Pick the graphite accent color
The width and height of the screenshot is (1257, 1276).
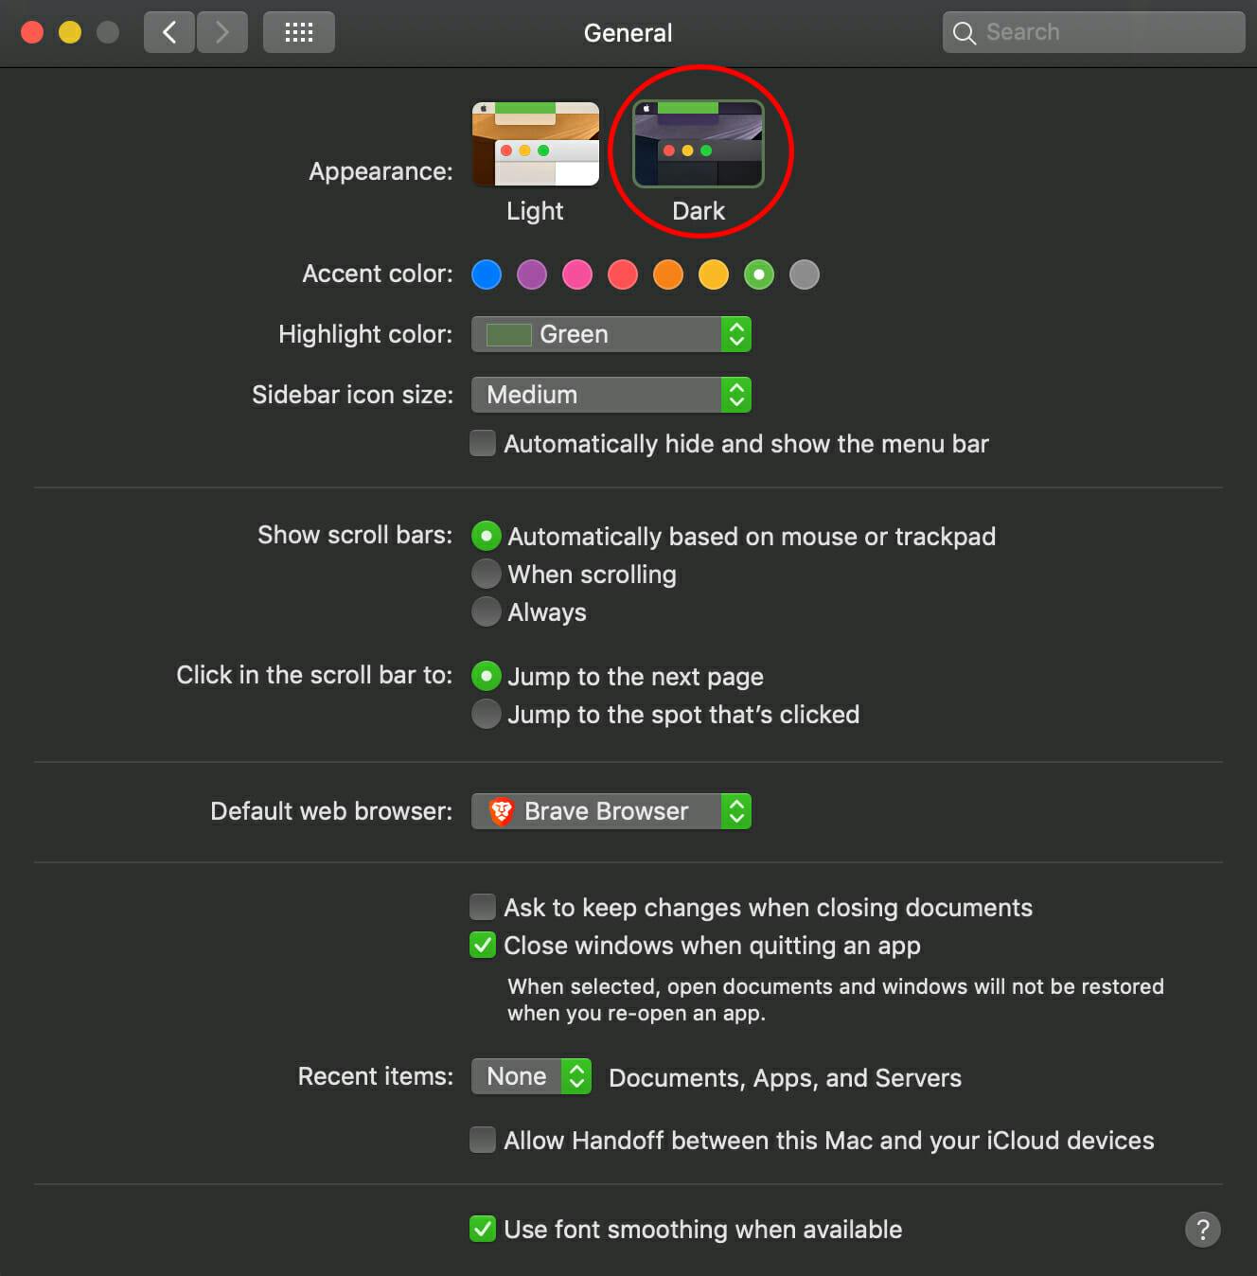point(805,275)
